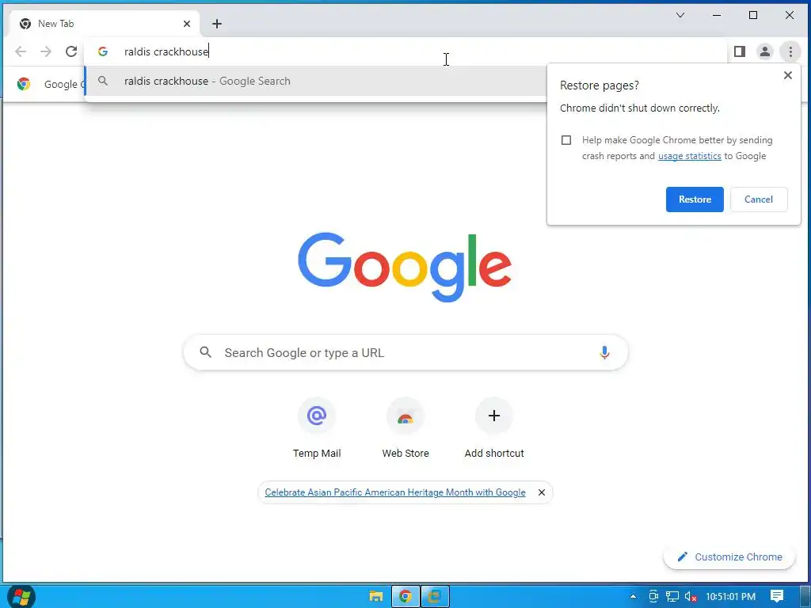Select the New Tab tab
Screen dimensions: 811x608
105,24
